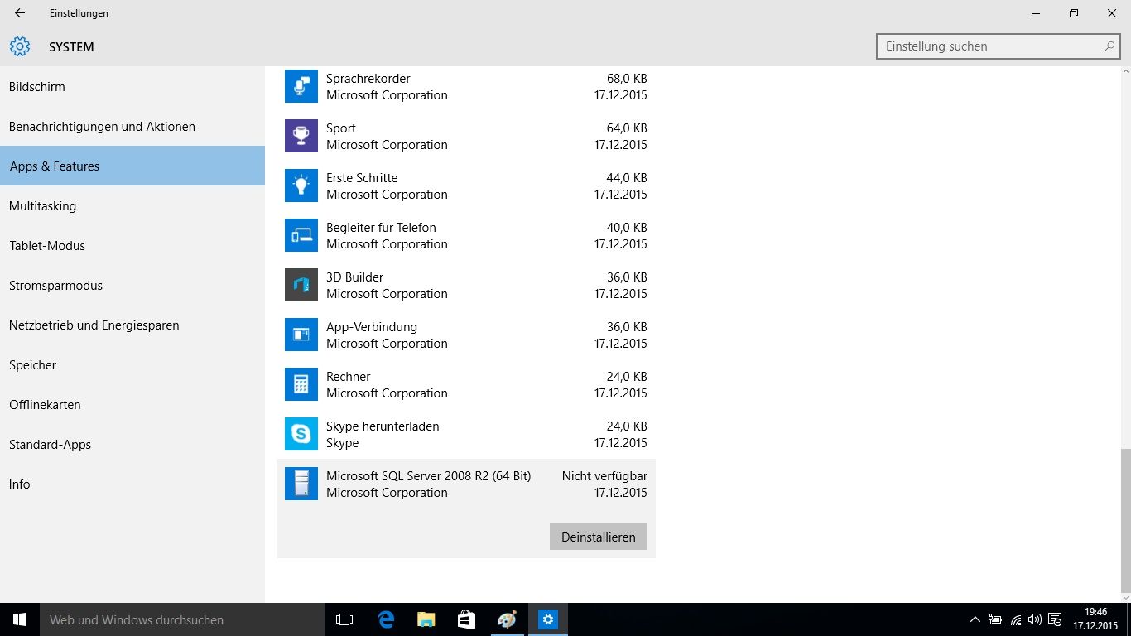Select the Erste Schritte name text
The width and height of the screenshot is (1131, 636).
pos(362,178)
